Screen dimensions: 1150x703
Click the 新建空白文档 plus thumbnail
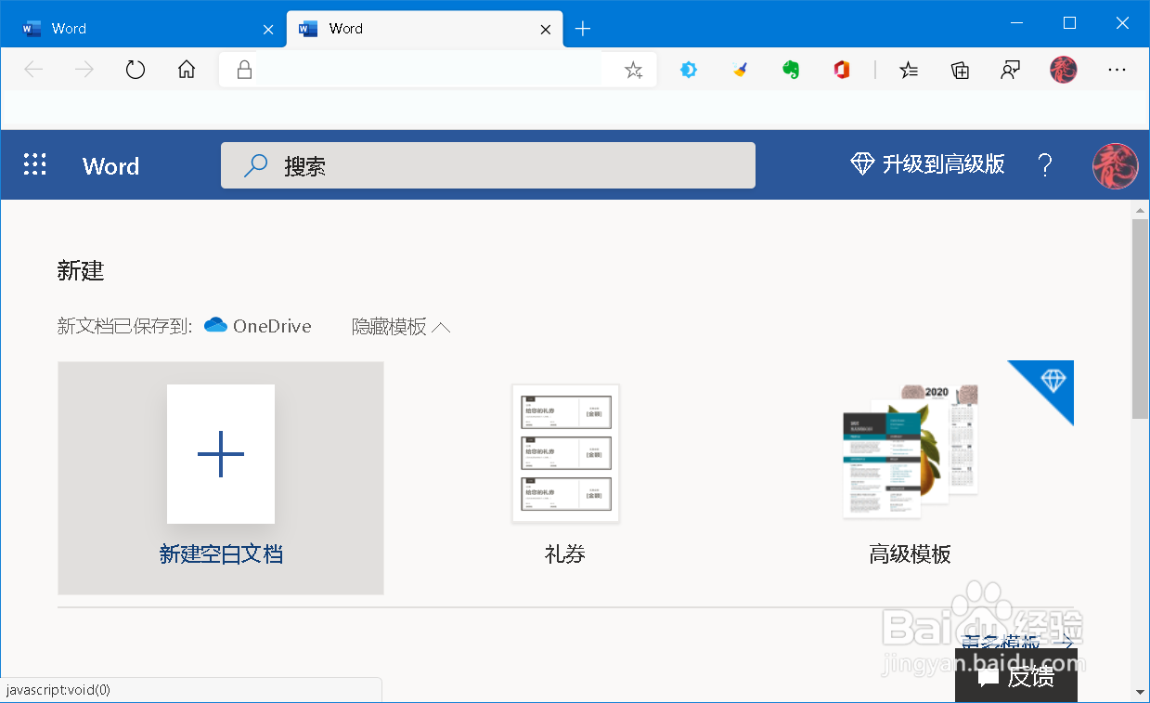tap(221, 454)
